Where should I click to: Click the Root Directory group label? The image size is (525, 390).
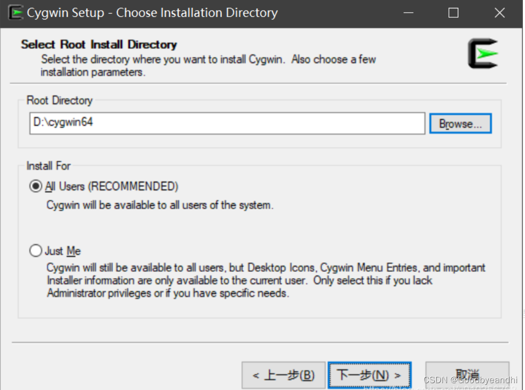tap(59, 100)
